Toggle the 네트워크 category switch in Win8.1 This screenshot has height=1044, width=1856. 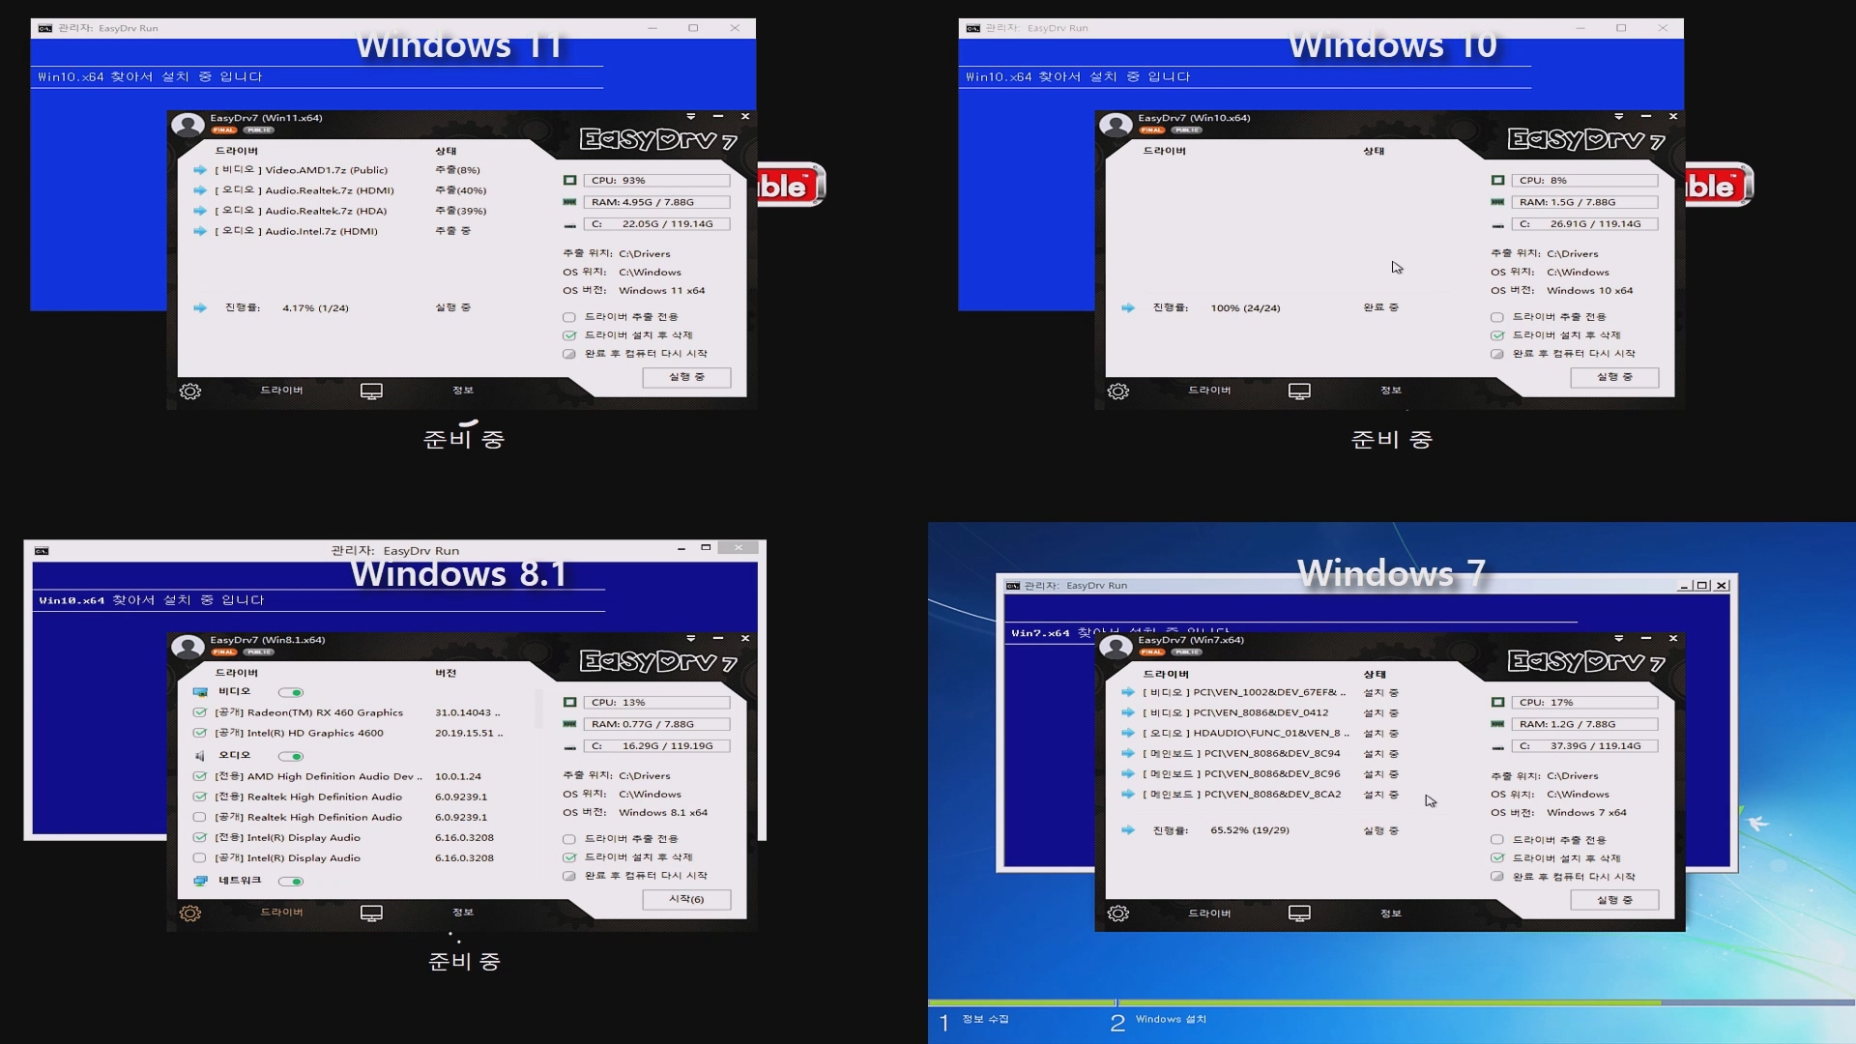[291, 882]
